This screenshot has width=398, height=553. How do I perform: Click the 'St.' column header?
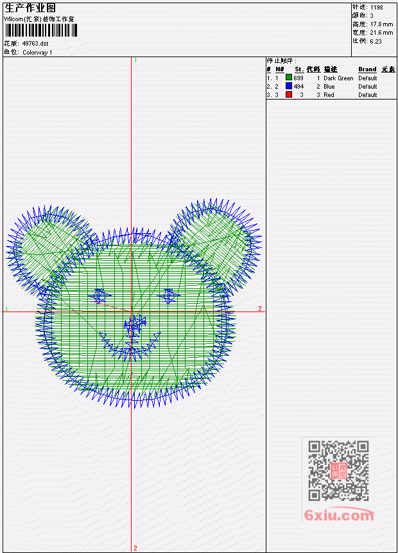click(299, 69)
